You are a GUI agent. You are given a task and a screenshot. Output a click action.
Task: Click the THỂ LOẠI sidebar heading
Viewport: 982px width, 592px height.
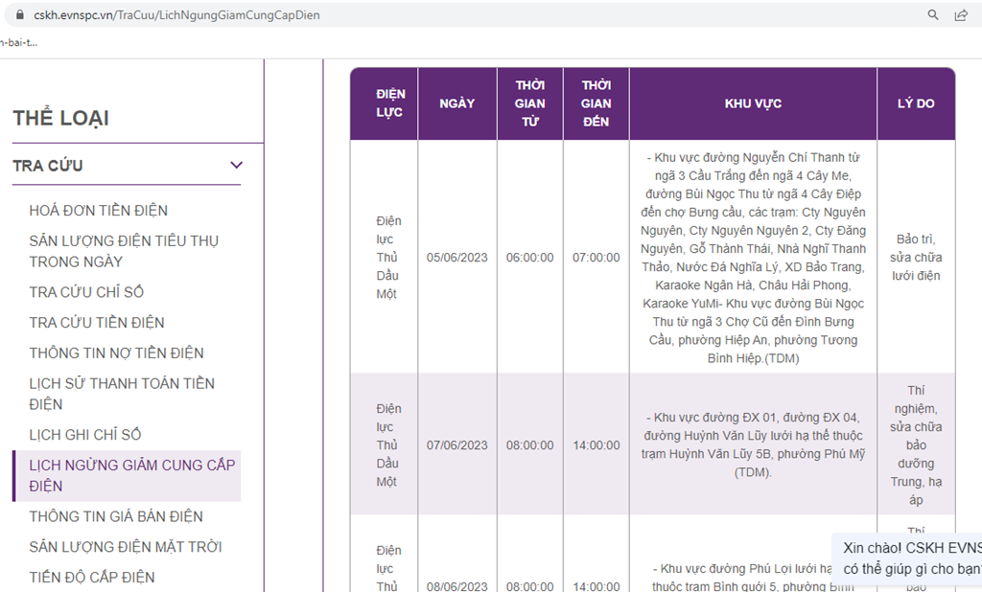[60, 118]
